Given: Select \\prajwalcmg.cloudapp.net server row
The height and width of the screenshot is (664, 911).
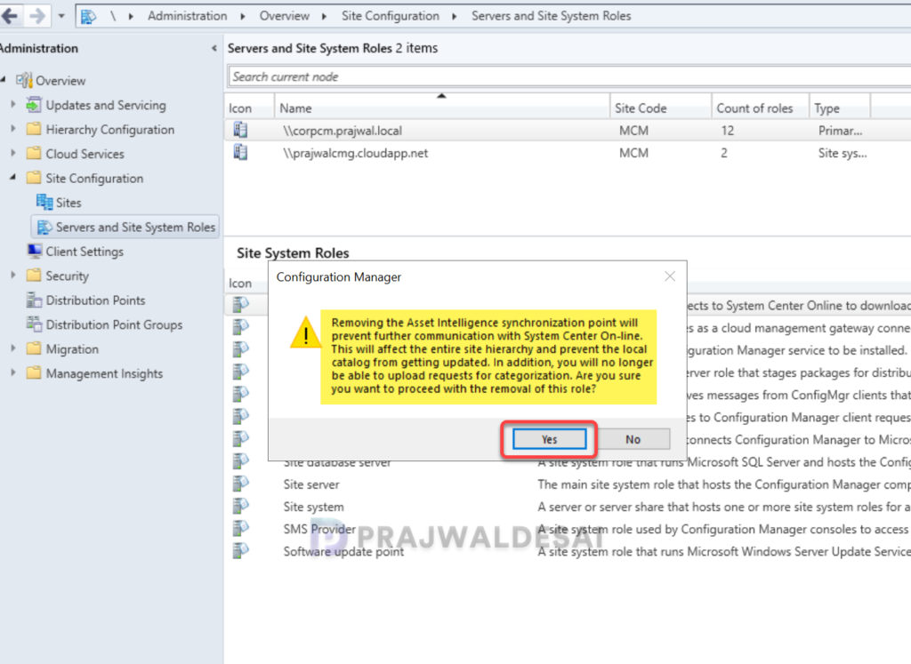Looking at the screenshot, I should click(x=568, y=153).
